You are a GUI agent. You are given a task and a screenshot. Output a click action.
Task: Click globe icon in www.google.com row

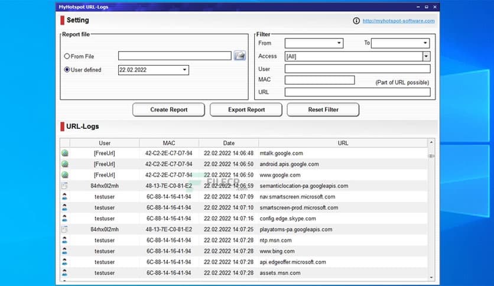65,175
